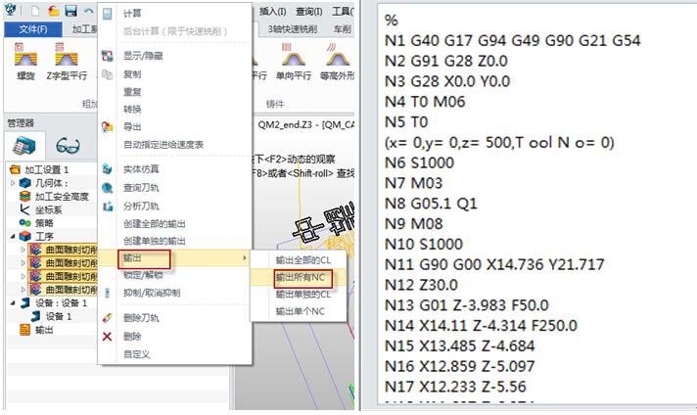Choose 转换 in the context menu
Image resolution: width=697 pixels, height=415 pixels.
pyautogui.click(x=132, y=110)
